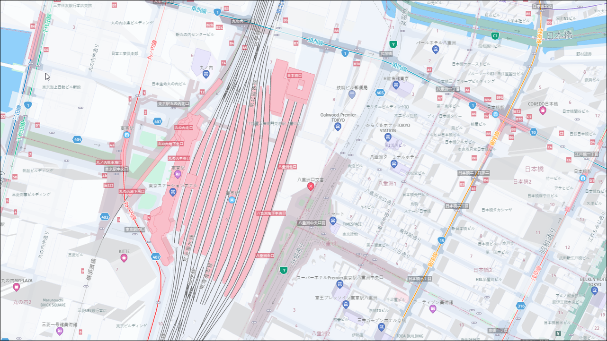Click the からくさホテルTOKYO STATION lodging icon
Screen dimensions: 607x341
(388, 136)
